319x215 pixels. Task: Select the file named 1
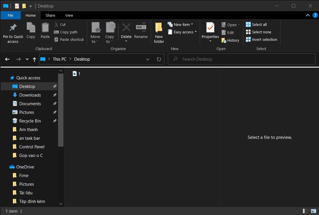click(76, 74)
